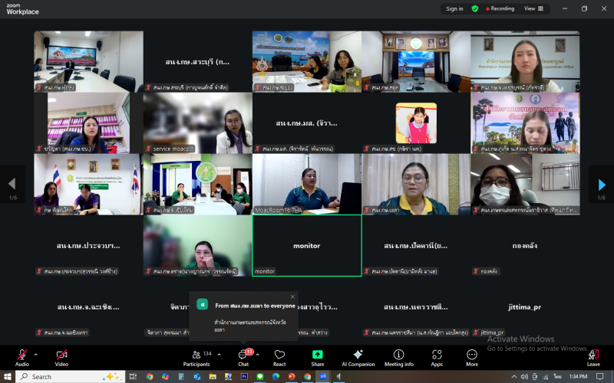The width and height of the screenshot is (614, 383).
Task: Open the View layout menu
Action: (533, 8)
